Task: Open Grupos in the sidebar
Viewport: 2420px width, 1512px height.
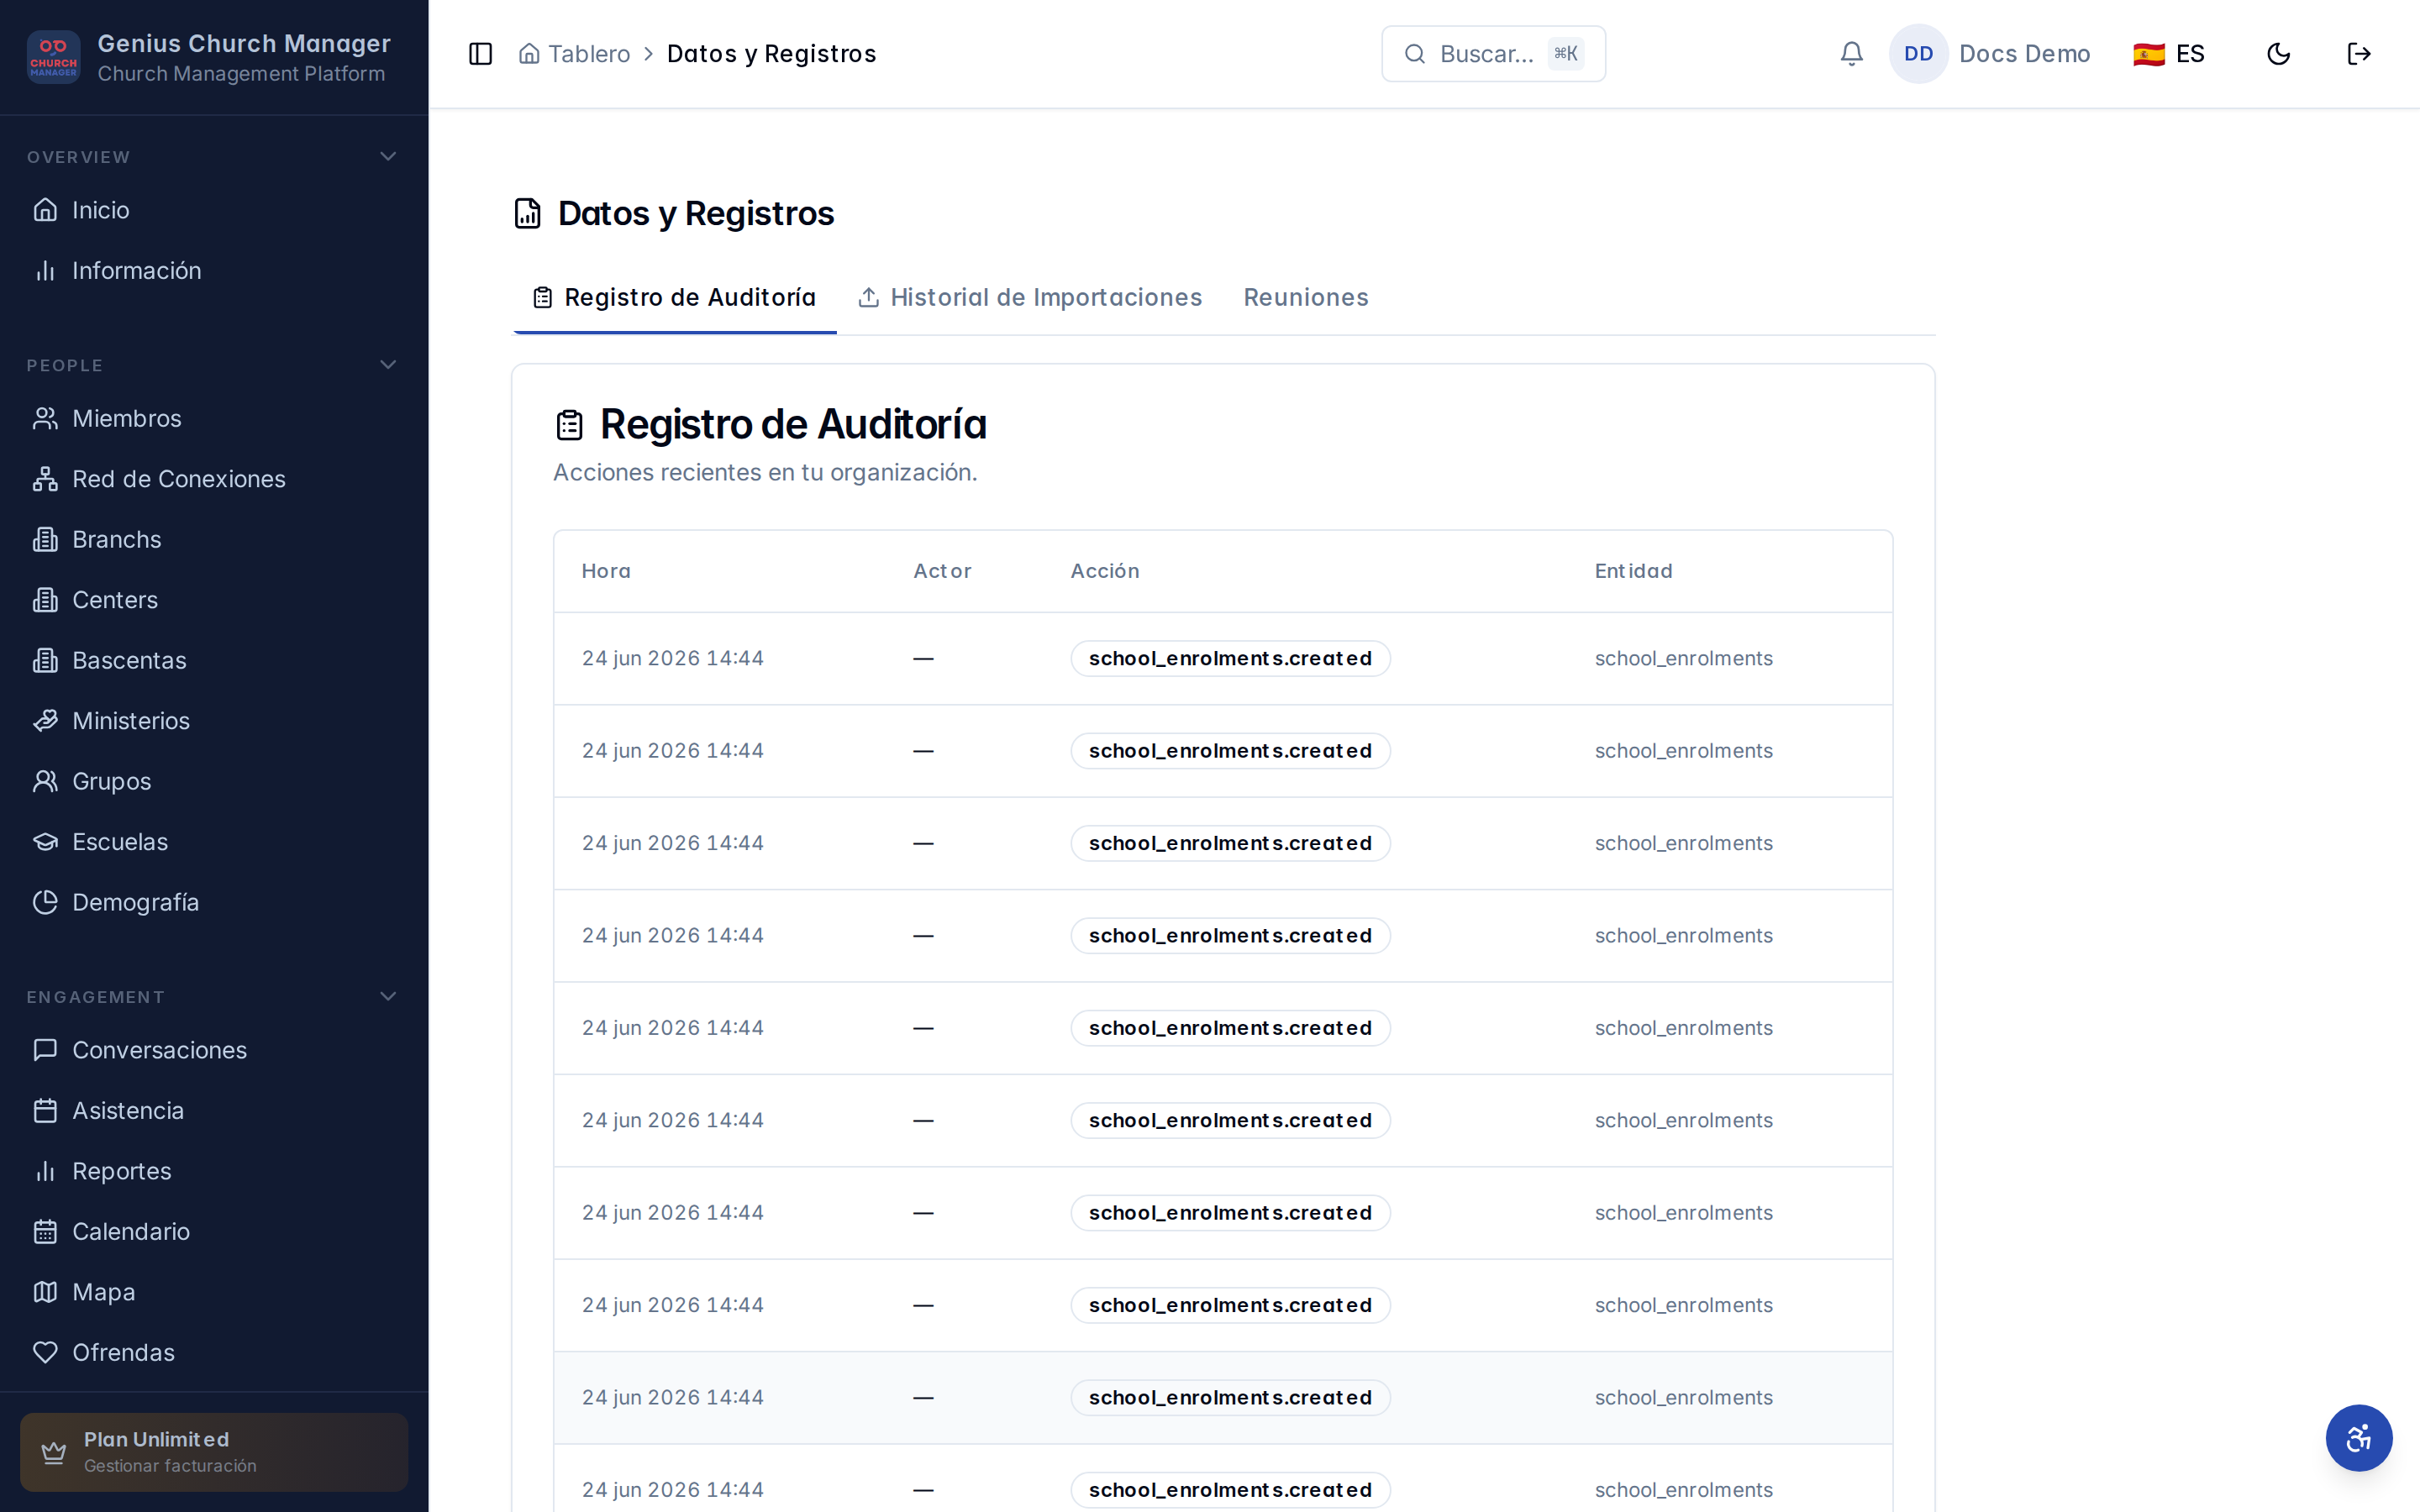Action: [x=214, y=781]
